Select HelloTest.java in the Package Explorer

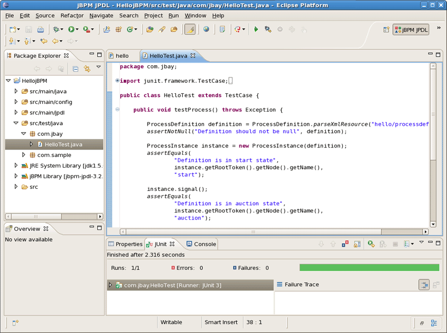point(63,144)
